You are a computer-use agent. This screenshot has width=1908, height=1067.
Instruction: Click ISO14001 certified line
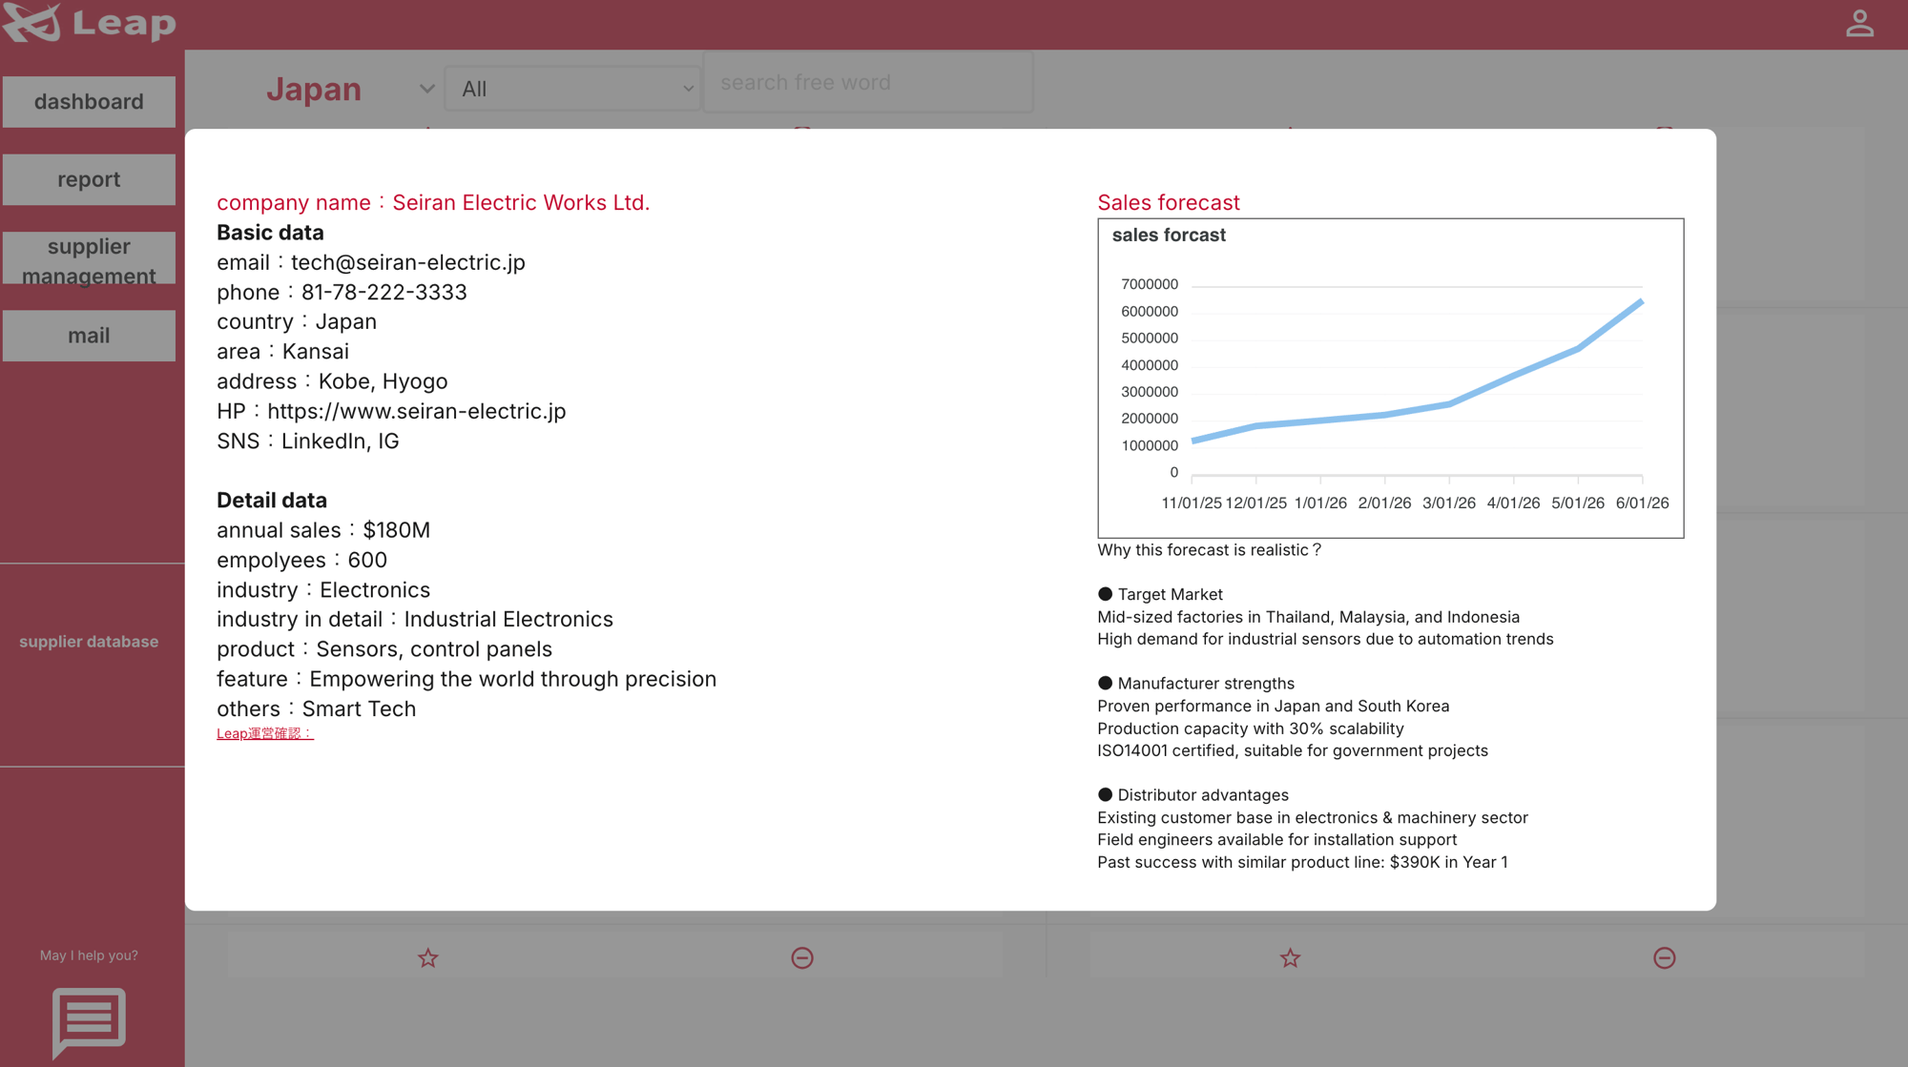pos(1293,750)
